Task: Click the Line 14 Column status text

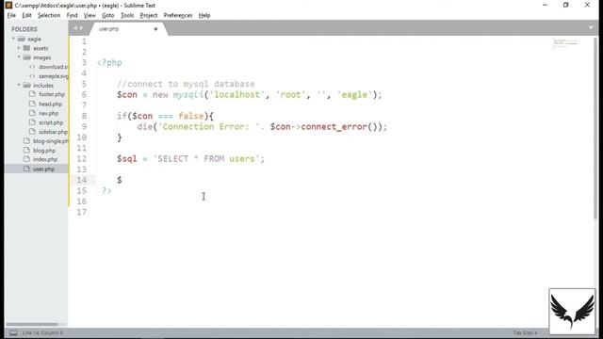Action: [x=42, y=332]
